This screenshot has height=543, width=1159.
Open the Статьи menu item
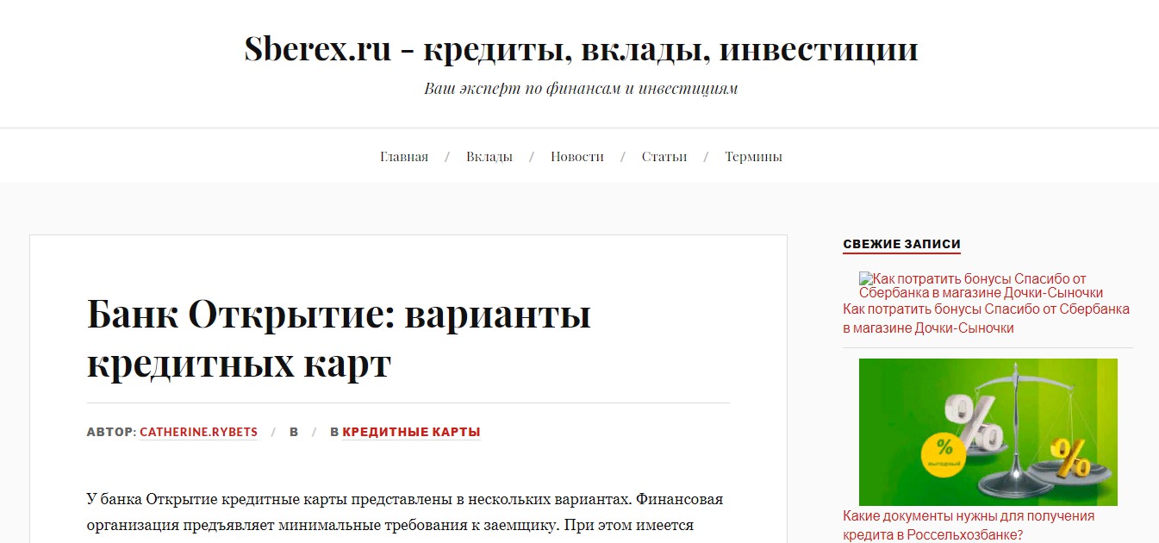(x=664, y=157)
